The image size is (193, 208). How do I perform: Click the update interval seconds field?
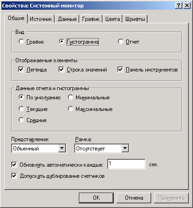click(x=126, y=164)
